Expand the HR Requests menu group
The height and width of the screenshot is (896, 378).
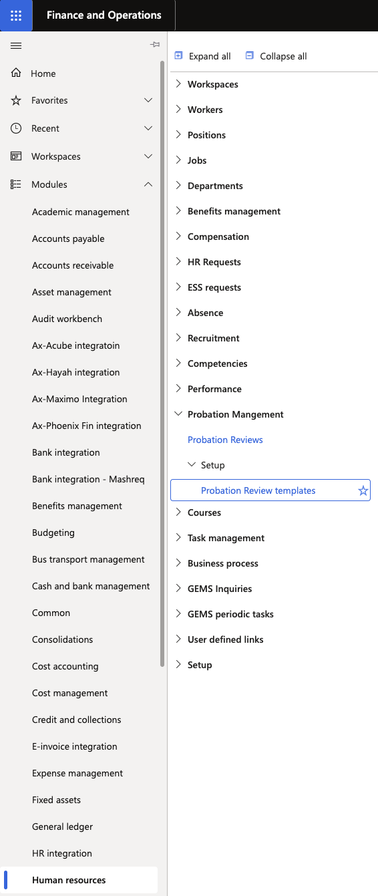tap(178, 262)
